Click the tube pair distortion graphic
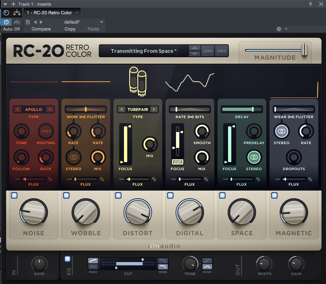326x284 pixels. coord(138,82)
